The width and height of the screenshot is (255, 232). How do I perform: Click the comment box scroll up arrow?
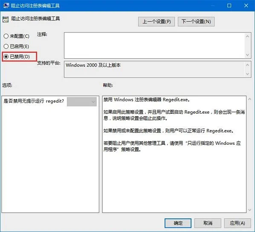[x=247, y=36]
